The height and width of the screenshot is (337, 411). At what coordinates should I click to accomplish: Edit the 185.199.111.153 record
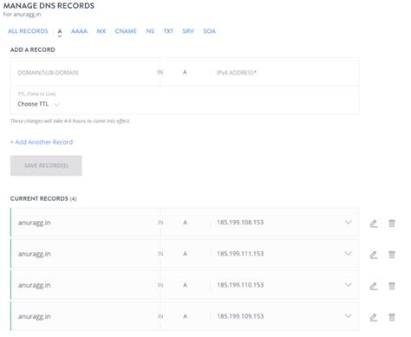374,255
